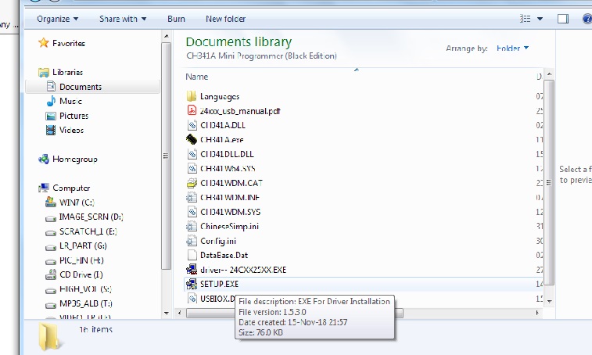Open the view options dropdown arrow
This screenshot has width=592, height=355.
click(540, 19)
